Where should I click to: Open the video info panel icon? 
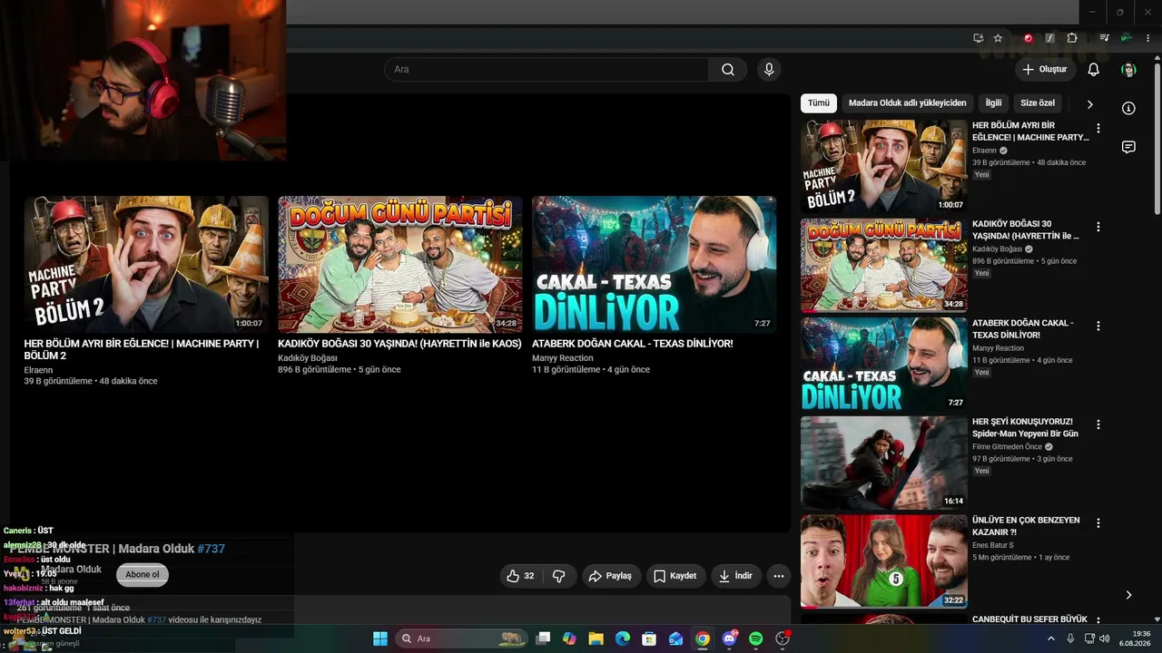[1128, 108]
